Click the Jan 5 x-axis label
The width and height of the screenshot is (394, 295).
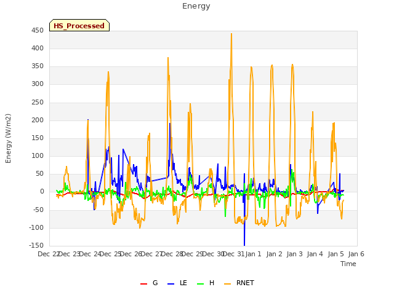[x=336, y=254]
